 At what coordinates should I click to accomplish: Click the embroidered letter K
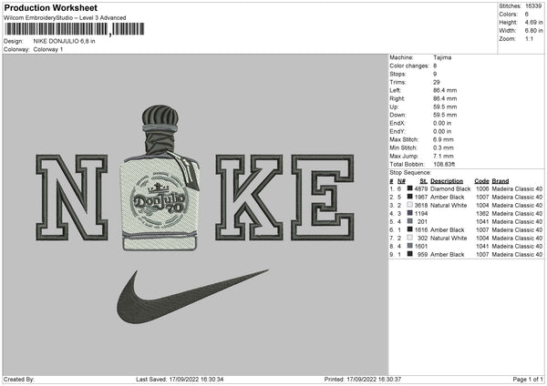250,198
